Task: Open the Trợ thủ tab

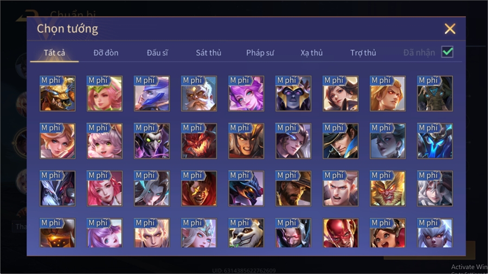Action: pos(363,53)
